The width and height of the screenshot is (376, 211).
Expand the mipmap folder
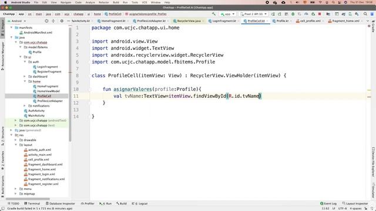[16, 193]
